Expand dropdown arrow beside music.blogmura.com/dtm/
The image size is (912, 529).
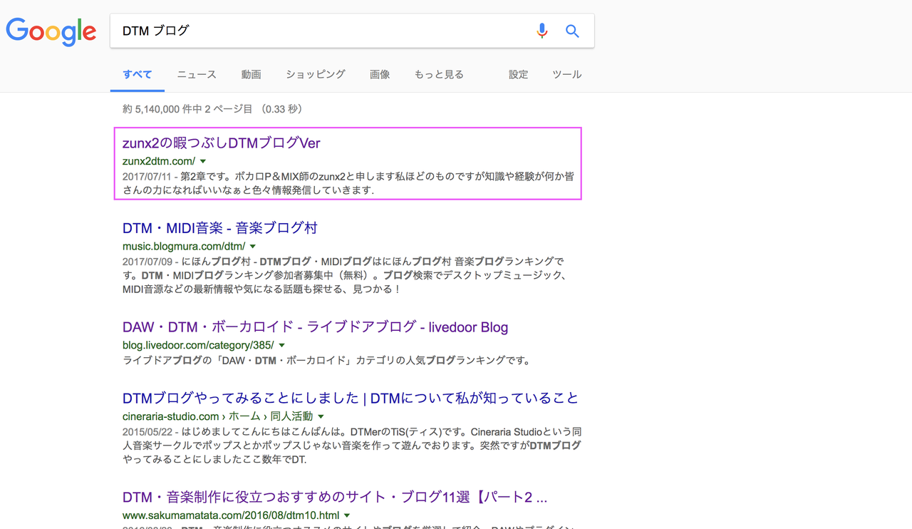tap(253, 247)
